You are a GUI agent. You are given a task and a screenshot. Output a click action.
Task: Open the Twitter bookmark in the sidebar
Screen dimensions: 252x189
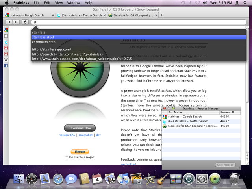click(x=6, y=42)
